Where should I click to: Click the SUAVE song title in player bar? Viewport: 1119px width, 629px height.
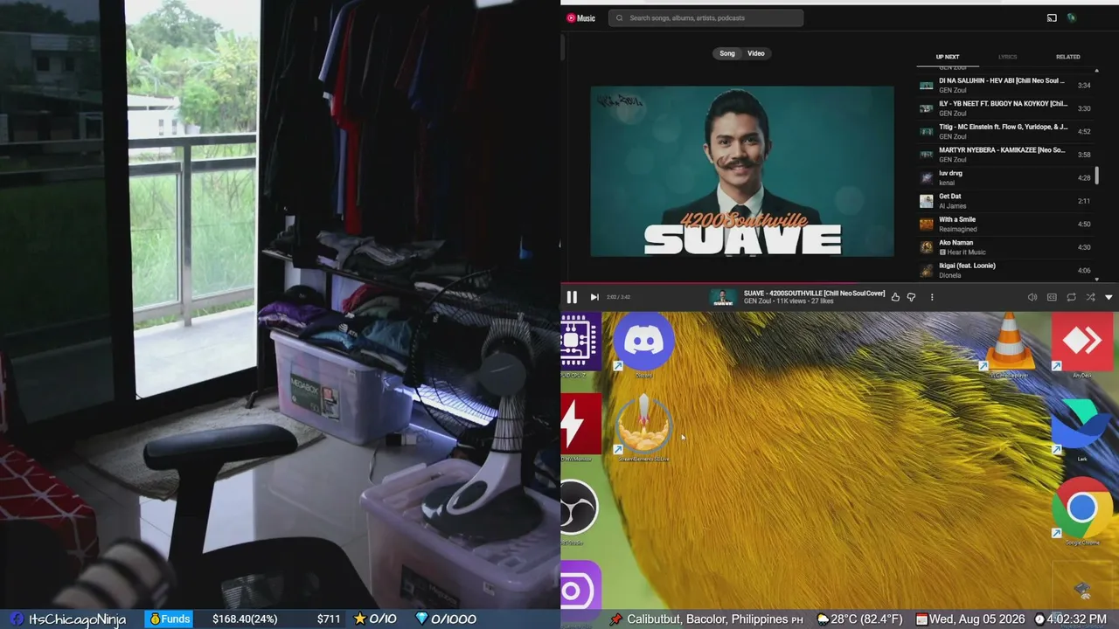click(814, 294)
